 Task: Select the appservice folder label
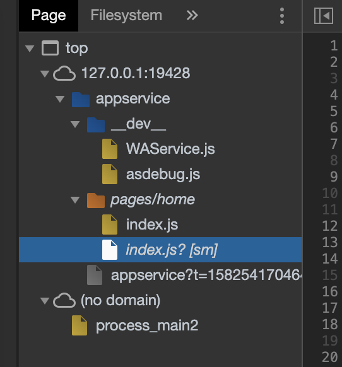point(133,99)
